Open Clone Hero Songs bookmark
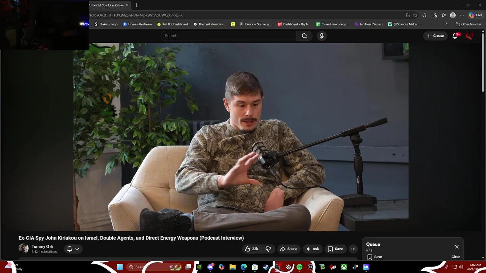The image size is (486, 273). click(x=332, y=24)
